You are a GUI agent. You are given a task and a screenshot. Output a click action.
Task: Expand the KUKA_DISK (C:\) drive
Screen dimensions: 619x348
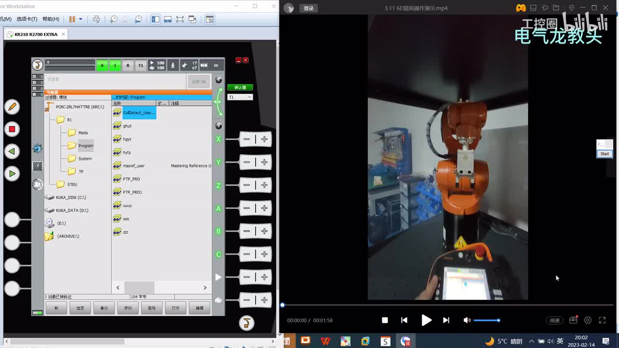point(66,197)
